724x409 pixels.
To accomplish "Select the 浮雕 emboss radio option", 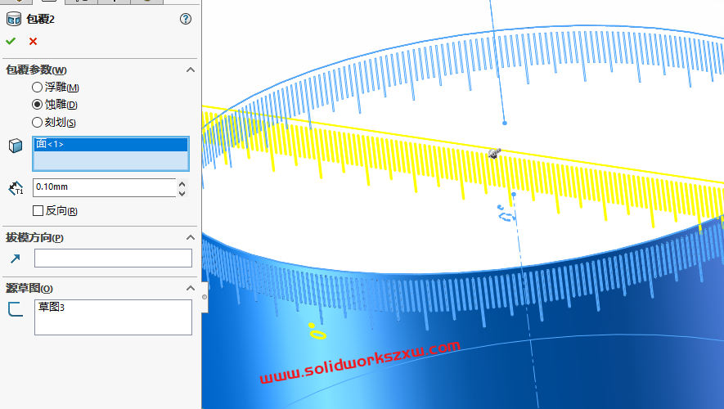I will (37, 88).
